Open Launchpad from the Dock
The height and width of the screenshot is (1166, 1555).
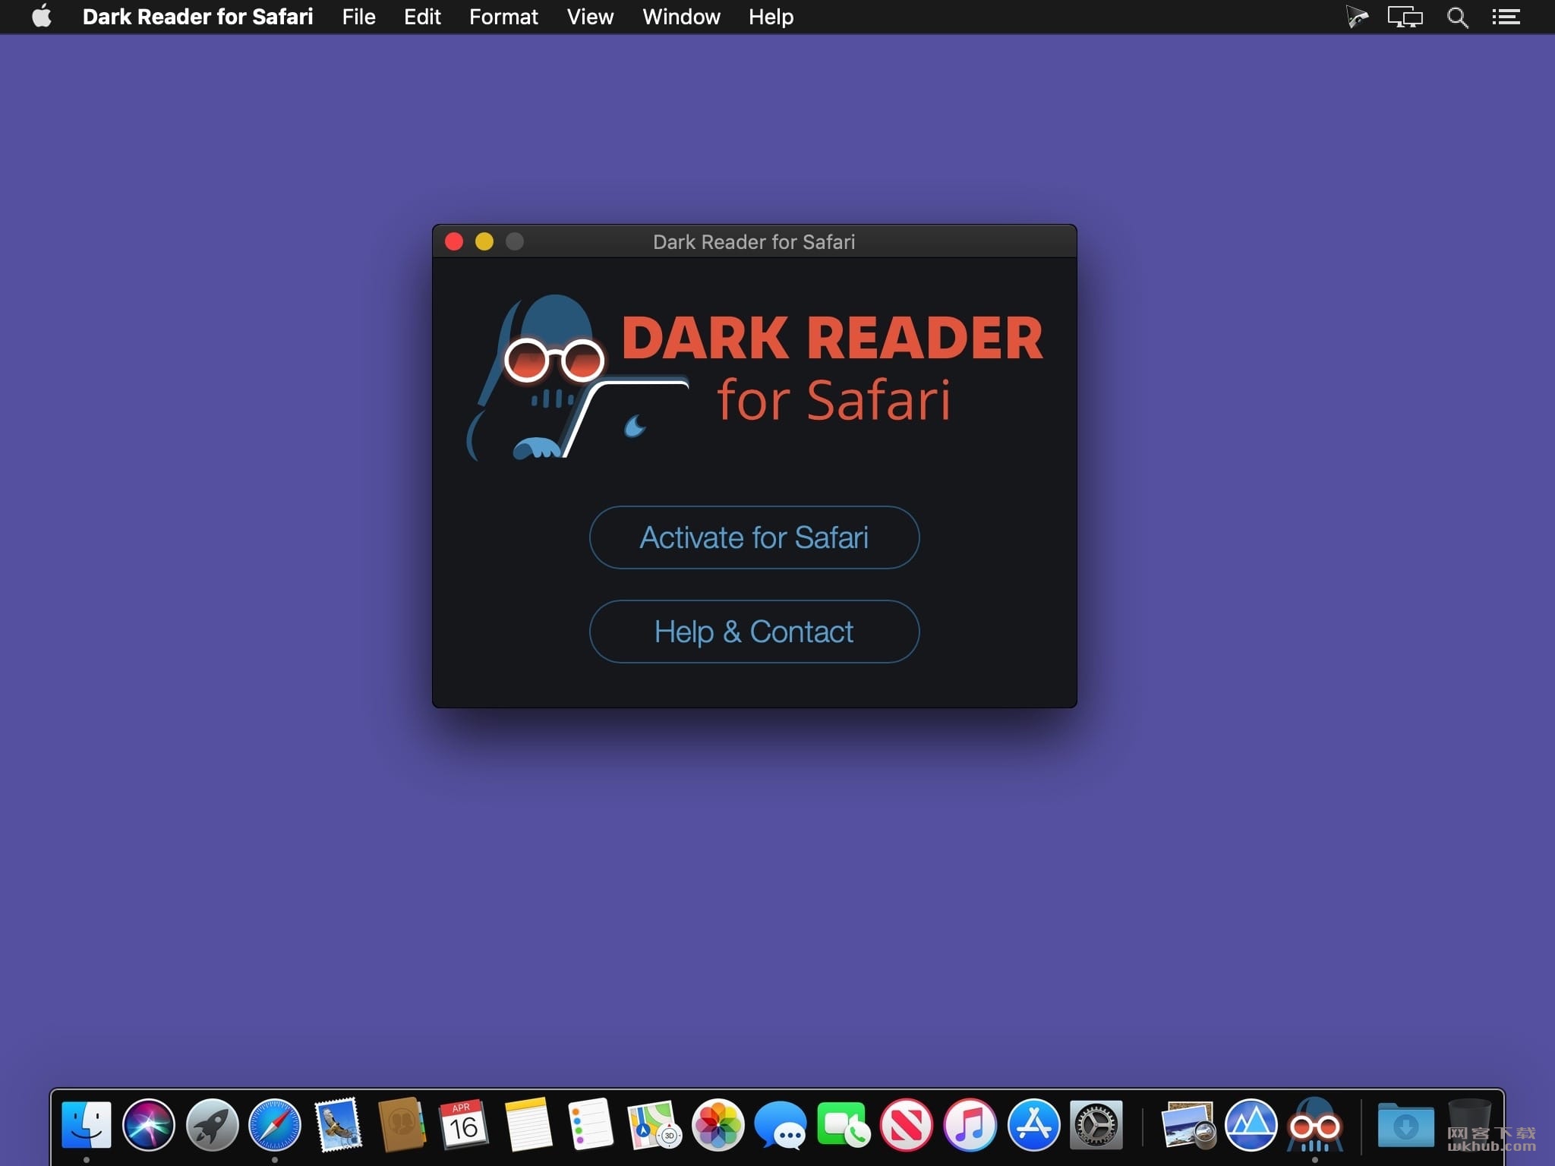212,1124
